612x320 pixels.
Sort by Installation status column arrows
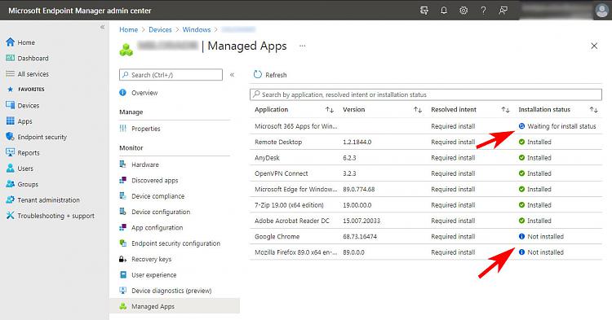pos(594,110)
